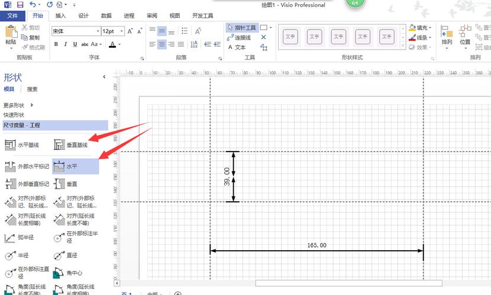Open the font color A dropdown
The height and width of the screenshot is (295, 491).
tap(119, 44)
